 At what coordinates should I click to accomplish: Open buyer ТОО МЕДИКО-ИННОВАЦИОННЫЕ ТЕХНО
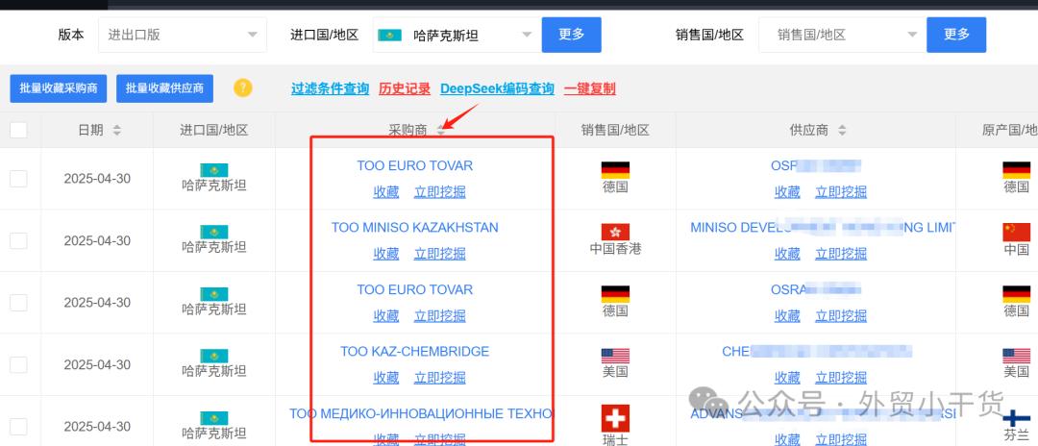pos(421,413)
